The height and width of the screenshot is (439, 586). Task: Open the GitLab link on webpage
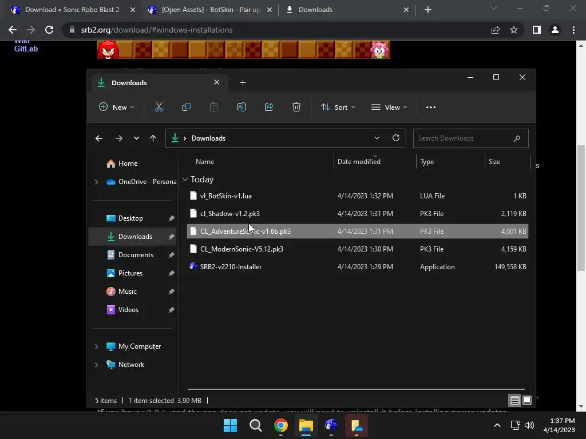pos(26,49)
